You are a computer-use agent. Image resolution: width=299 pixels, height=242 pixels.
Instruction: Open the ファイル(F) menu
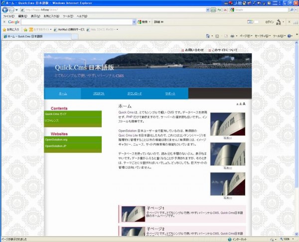(8, 16)
